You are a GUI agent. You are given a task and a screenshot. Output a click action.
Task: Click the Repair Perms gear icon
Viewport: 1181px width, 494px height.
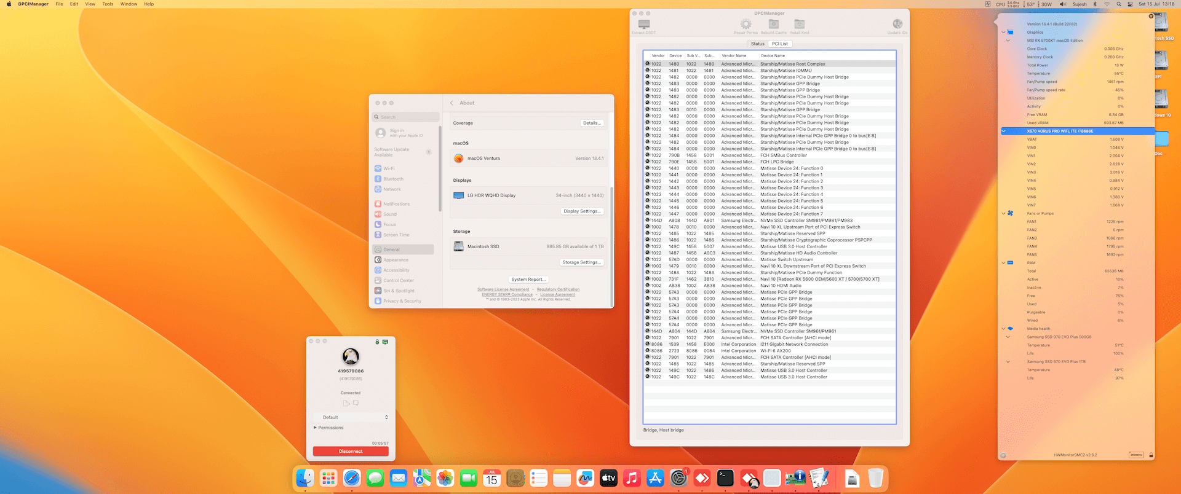pos(746,24)
